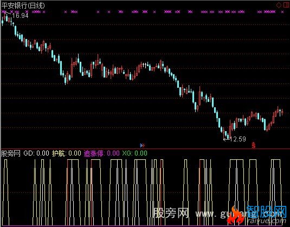Click the 追涨停: 0.00 indicator value

point(102,153)
